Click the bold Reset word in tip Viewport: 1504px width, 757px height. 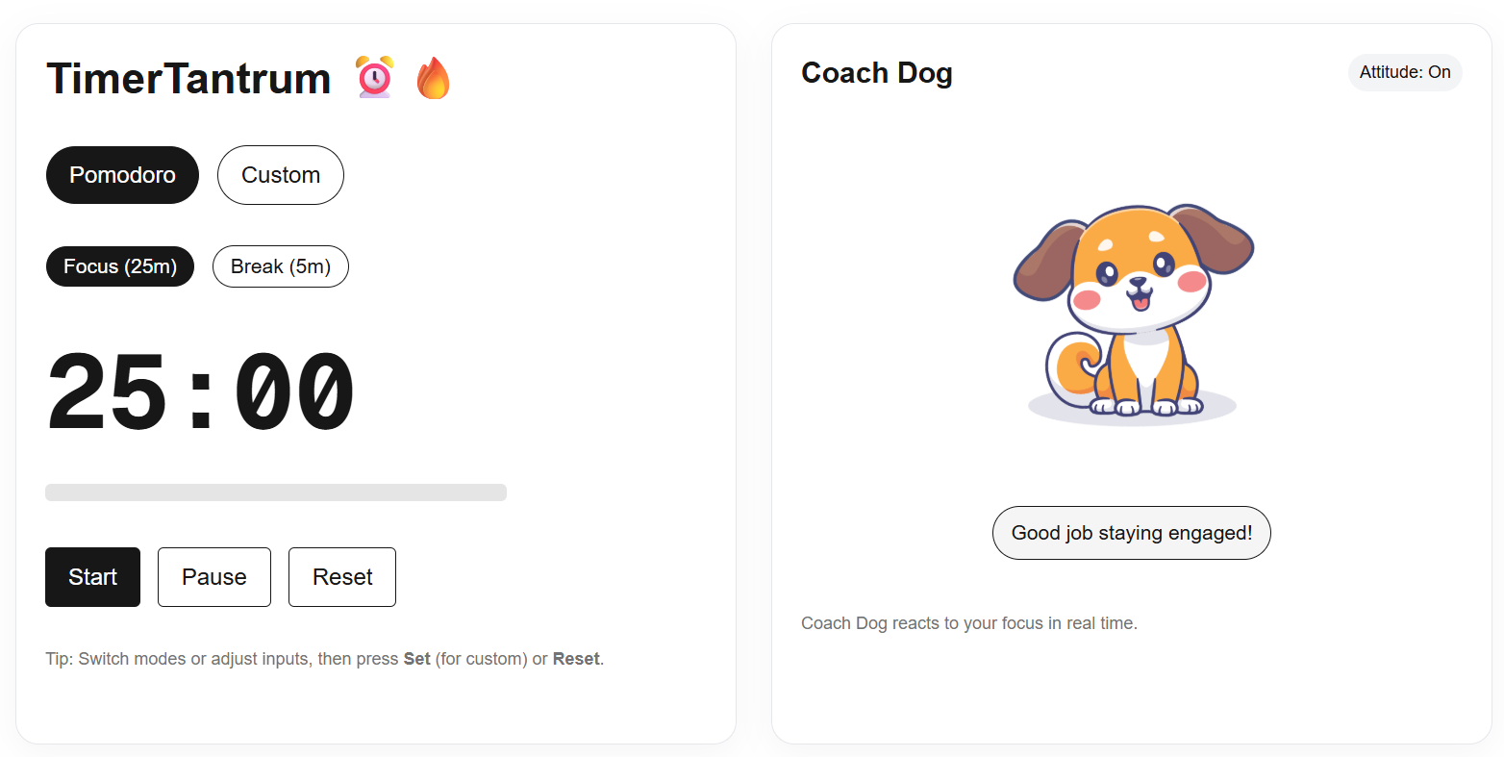coord(576,659)
